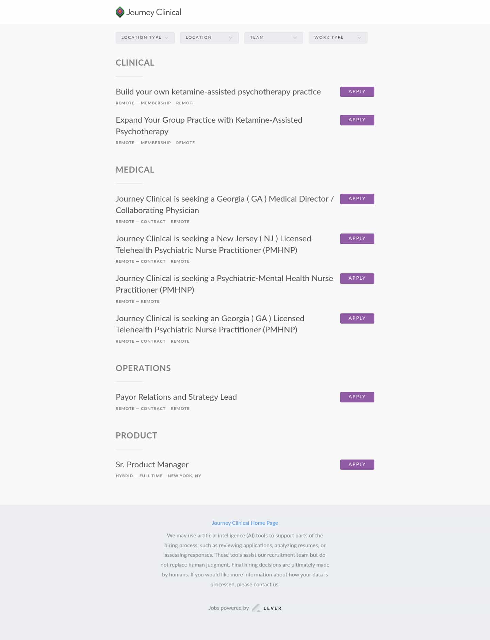Apply to Georgia Licensed Telehealth PMHNP job

click(x=357, y=318)
